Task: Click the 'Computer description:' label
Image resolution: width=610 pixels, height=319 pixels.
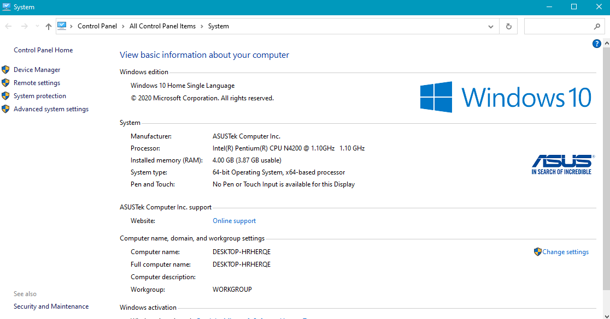Action: tap(163, 277)
